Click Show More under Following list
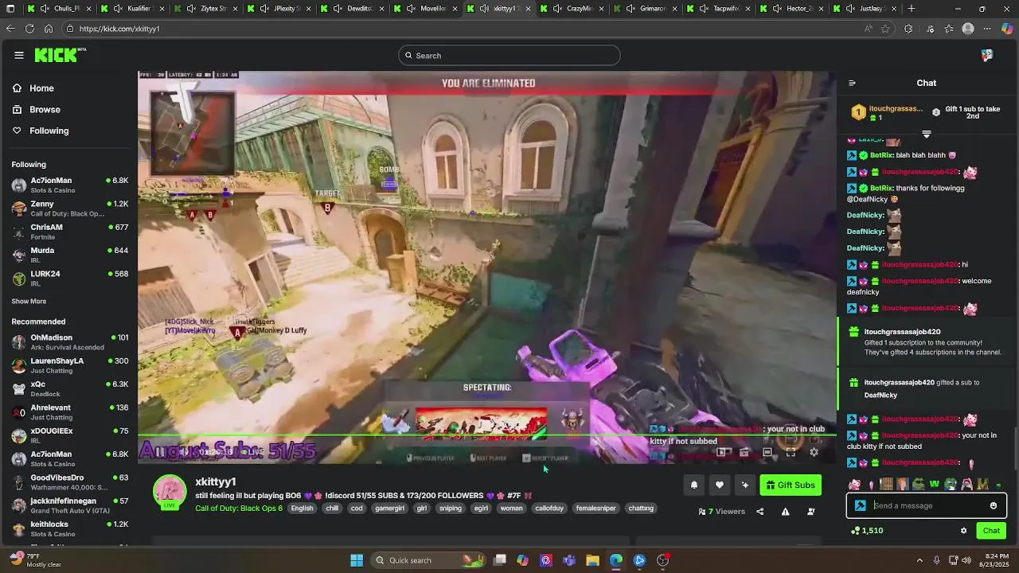Image resolution: width=1019 pixels, height=573 pixels. point(29,302)
